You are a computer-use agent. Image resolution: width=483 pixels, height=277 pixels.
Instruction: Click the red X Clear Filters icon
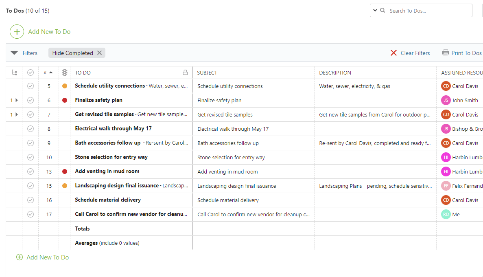(x=393, y=53)
